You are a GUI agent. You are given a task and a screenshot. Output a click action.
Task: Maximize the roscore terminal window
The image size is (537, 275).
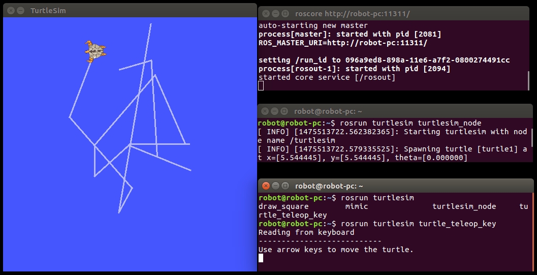click(285, 14)
